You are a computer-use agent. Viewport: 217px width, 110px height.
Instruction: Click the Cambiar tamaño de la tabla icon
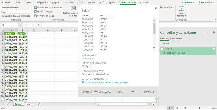(3, 16)
